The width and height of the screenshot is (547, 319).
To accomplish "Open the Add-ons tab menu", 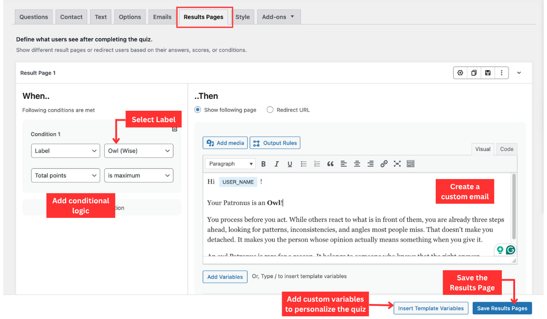I will click(x=278, y=17).
